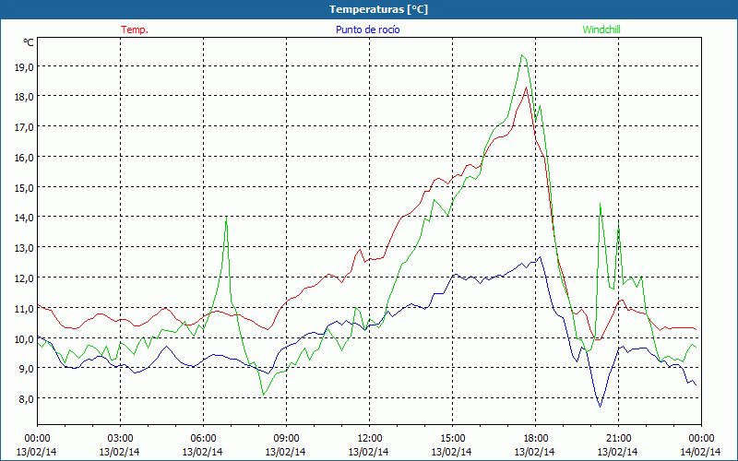Select the blue Punto de rocío legend label
738x461 pixels.
pyautogui.click(x=367, y=30)
